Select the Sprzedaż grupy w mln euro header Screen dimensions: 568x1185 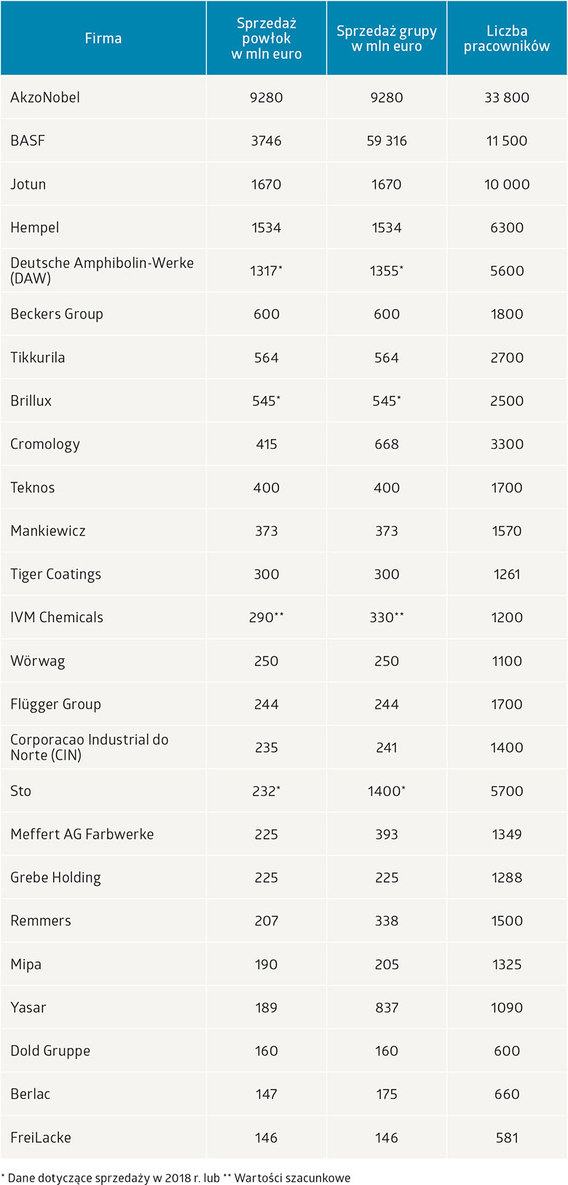point(386,39)
